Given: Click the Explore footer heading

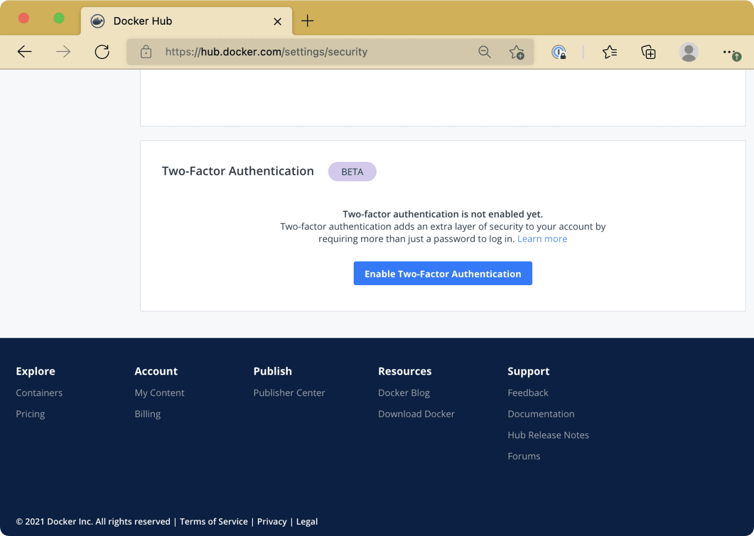Looking at the screenshot, I should click(x=35, y=371).
